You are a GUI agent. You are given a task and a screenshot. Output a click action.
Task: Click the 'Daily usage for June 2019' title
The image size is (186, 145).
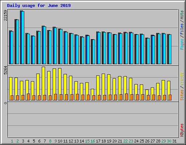click(39, 5)
